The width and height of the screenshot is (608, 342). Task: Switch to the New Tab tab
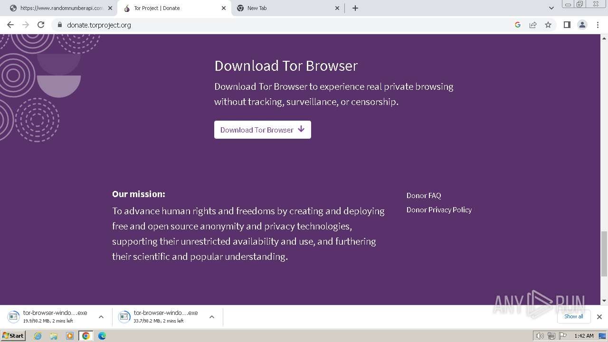click(287, 8)
